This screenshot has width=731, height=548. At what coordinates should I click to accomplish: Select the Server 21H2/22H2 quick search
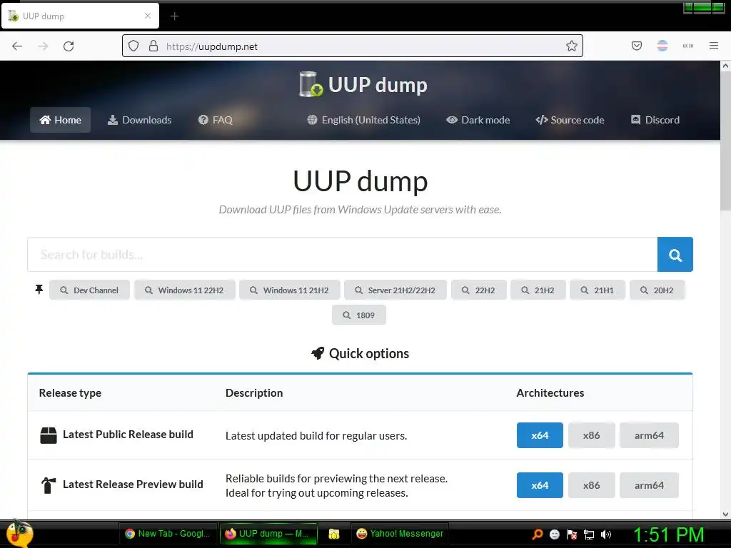[x=395, y=290]
